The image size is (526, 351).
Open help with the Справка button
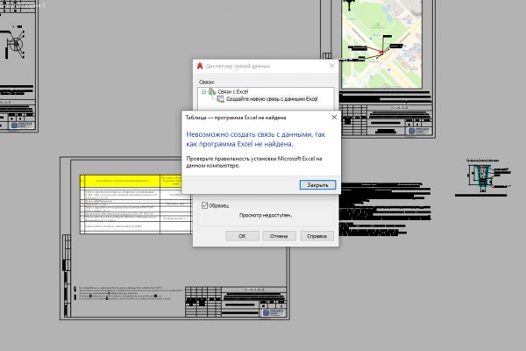316,235
